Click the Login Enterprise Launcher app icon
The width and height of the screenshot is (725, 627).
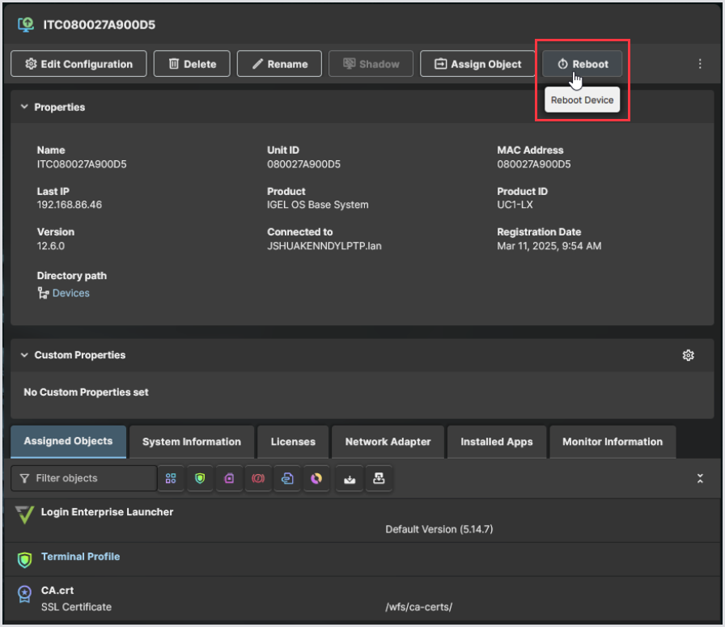[x=25, y=515]
